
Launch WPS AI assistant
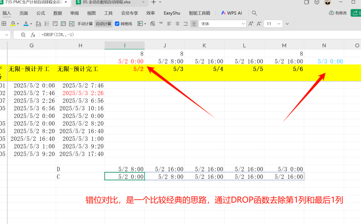coord(231,13)
